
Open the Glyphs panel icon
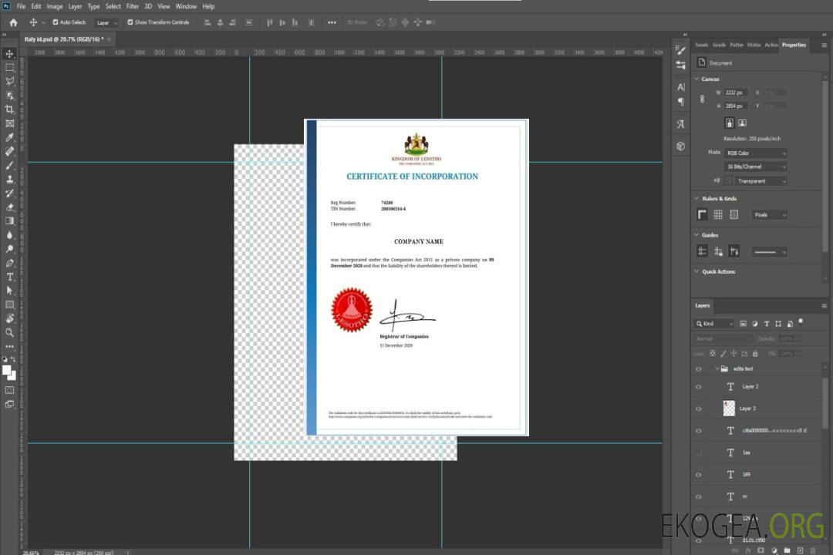(x=680, y=123)
